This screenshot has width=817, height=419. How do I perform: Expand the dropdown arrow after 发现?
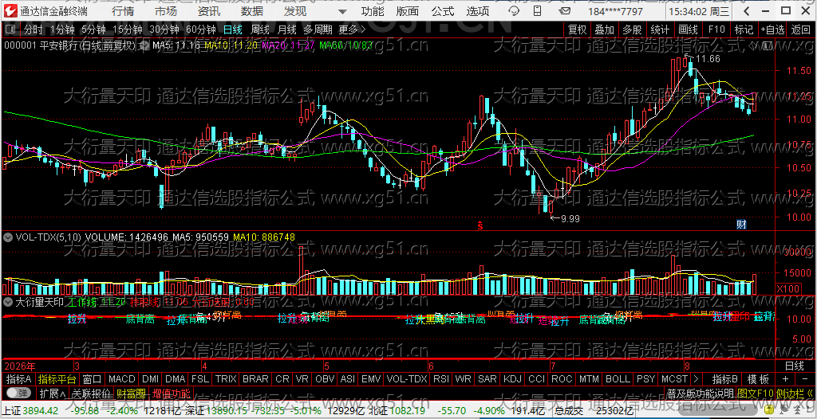click(341, 11)
